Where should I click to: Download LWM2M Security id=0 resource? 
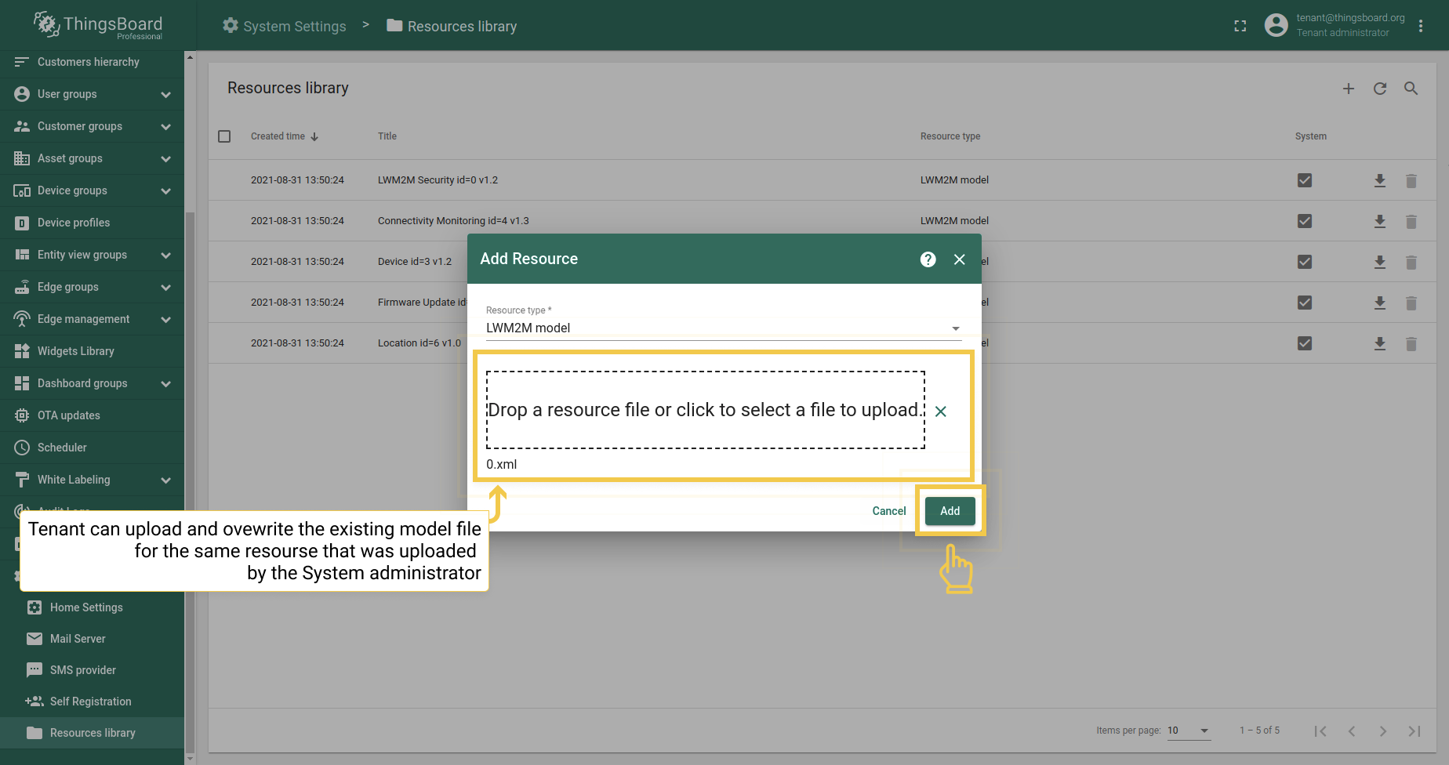coord(1380,181)
